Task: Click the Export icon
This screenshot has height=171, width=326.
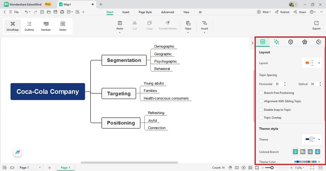Action: tap(316, 23)
